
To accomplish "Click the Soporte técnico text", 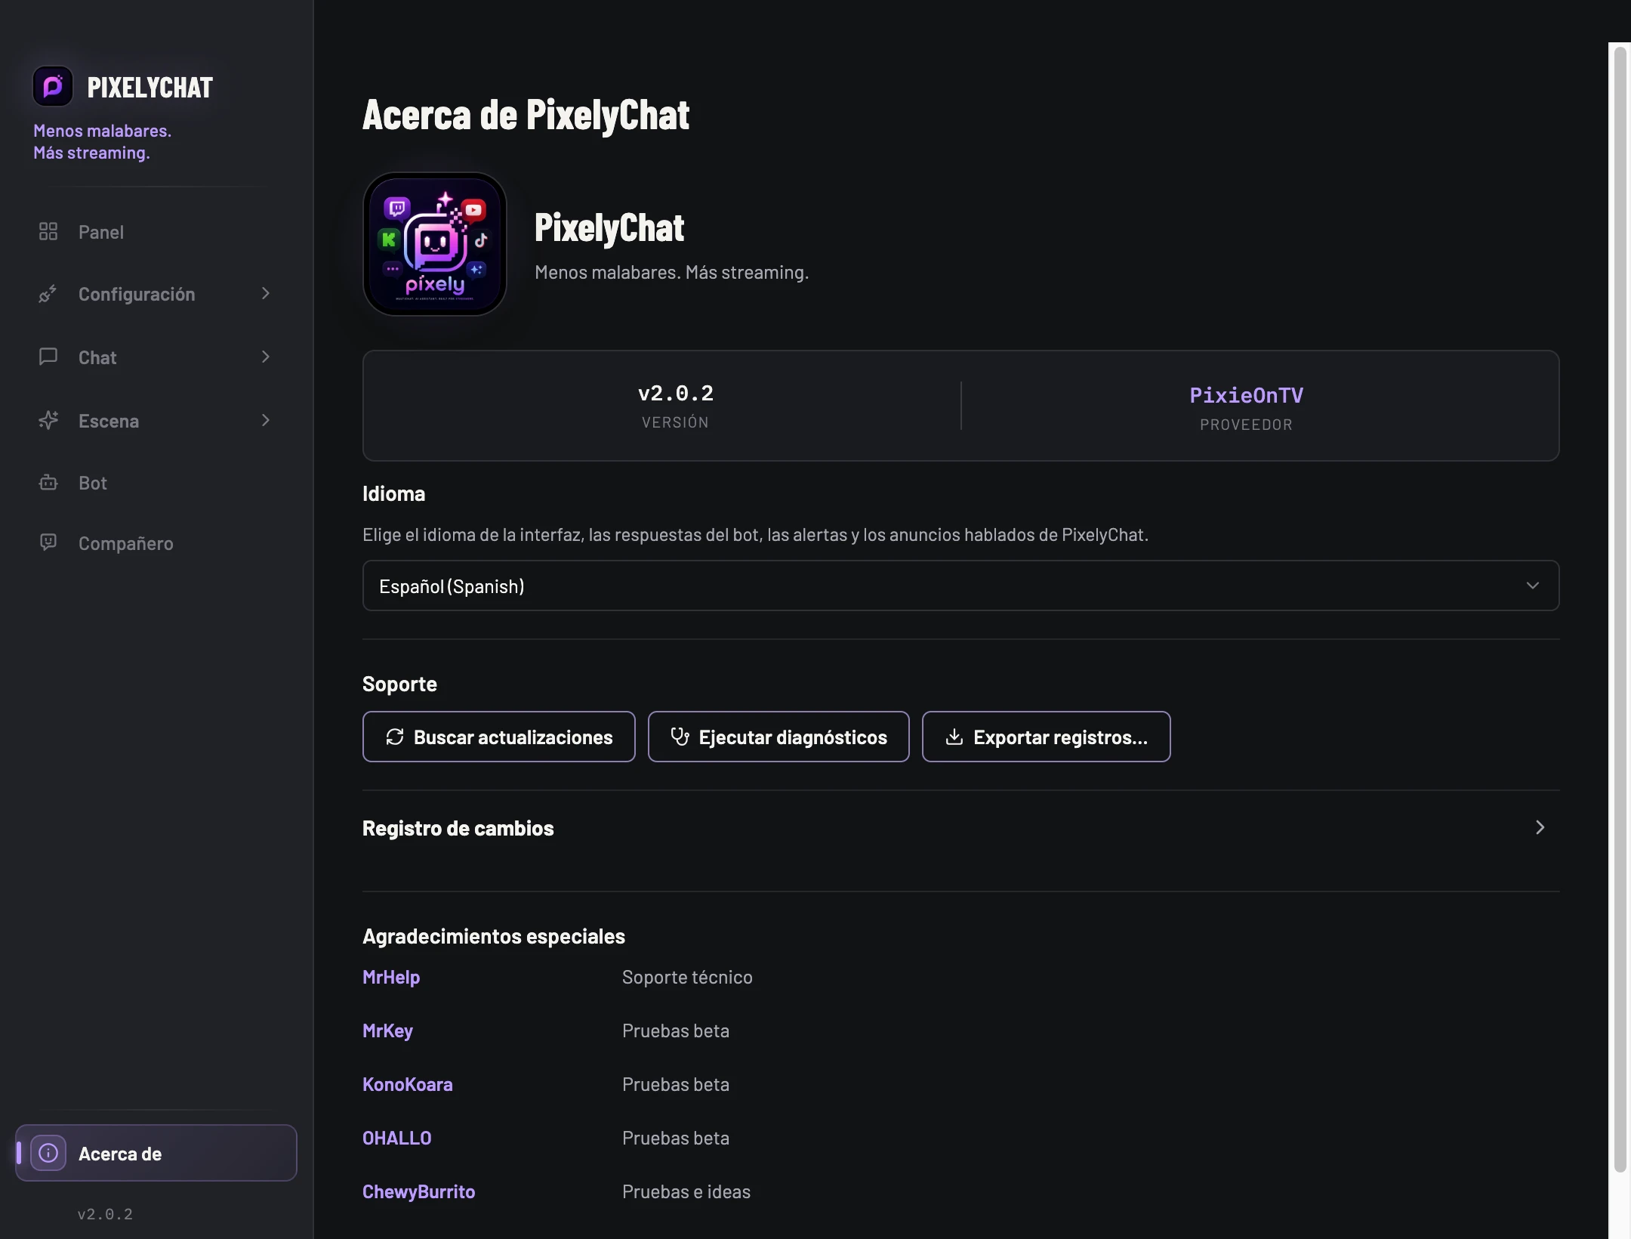I will 687,977.
